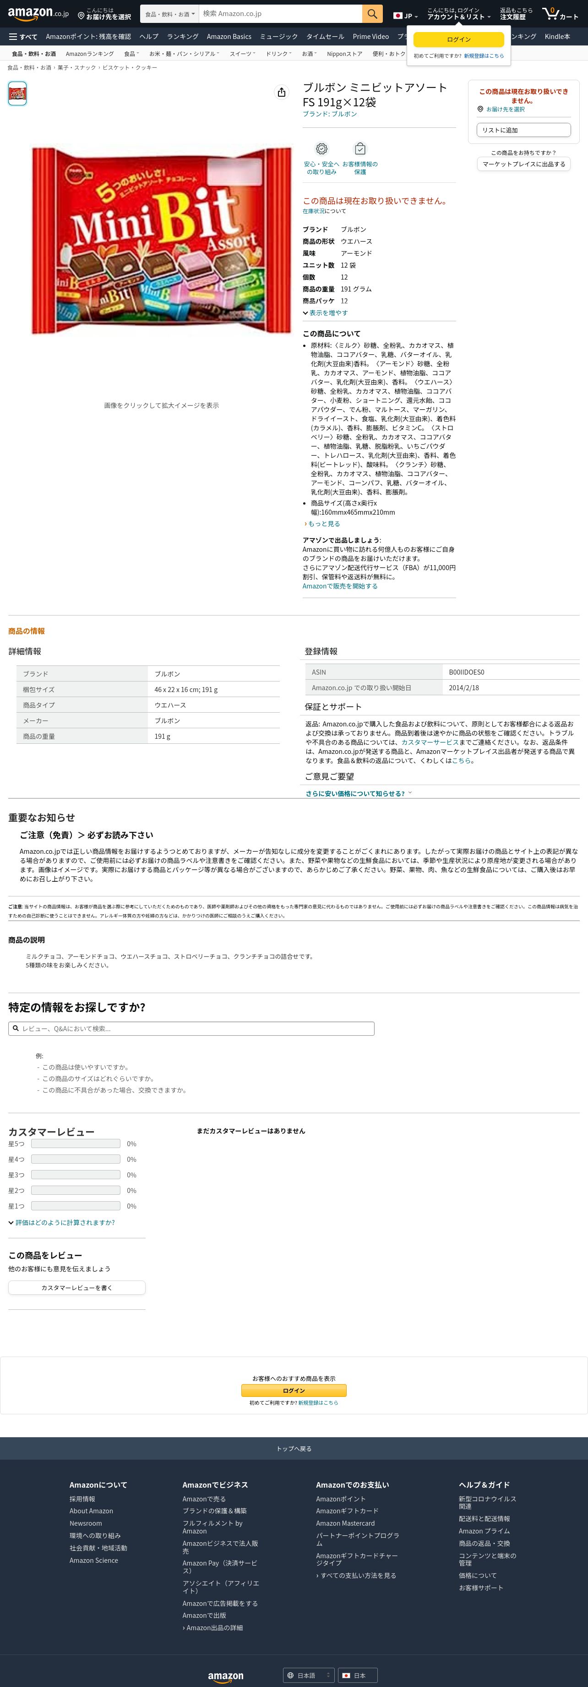588x1687 pixels.
Task: Select the product thumbnail image
Action: 18,93
